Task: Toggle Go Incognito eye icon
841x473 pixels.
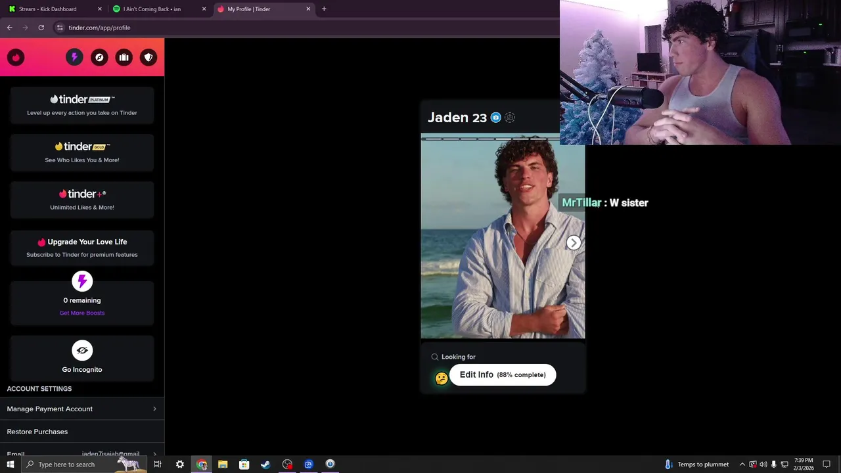Action: tap(82, 350)
